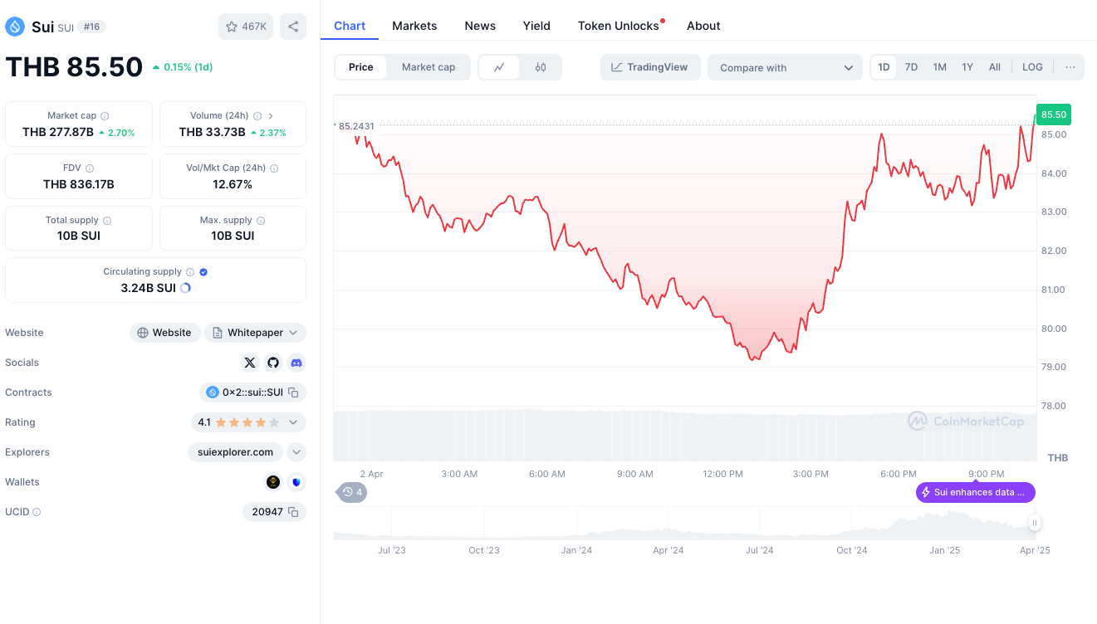The width and height of the screenshot is (1097, 624).
Task: Copy the UCID 20947 value
Action: 293,512
